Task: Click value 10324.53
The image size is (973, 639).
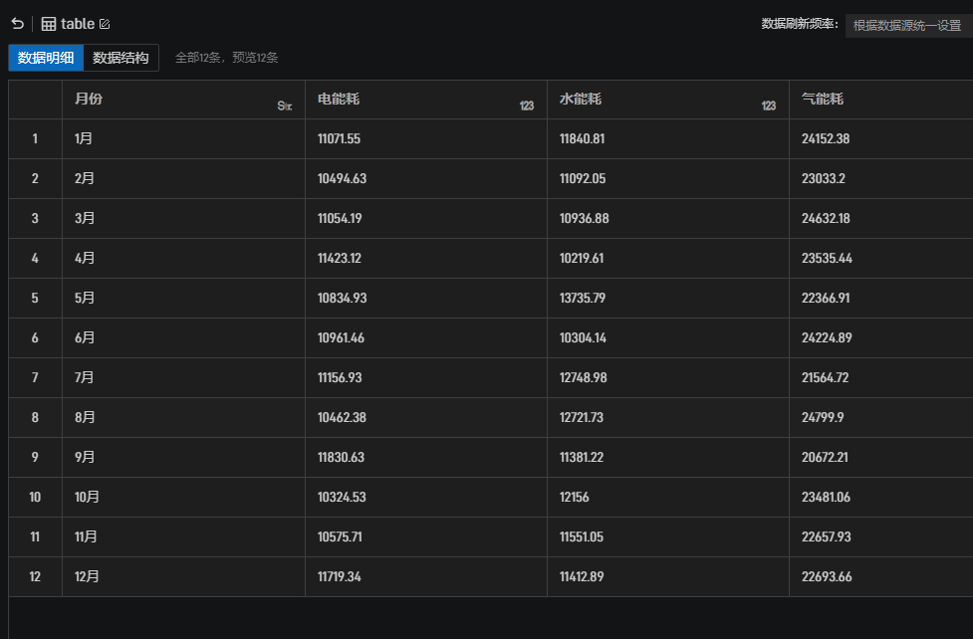Action: pyautogui.click(x=342, y=497)
